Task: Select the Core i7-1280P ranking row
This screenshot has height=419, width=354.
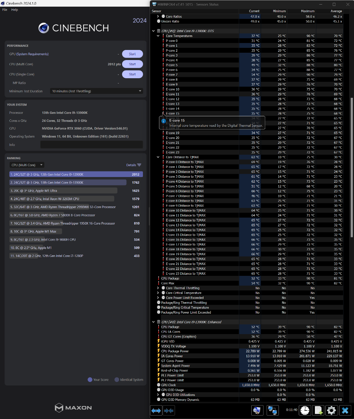Action: tap(76, 256)
